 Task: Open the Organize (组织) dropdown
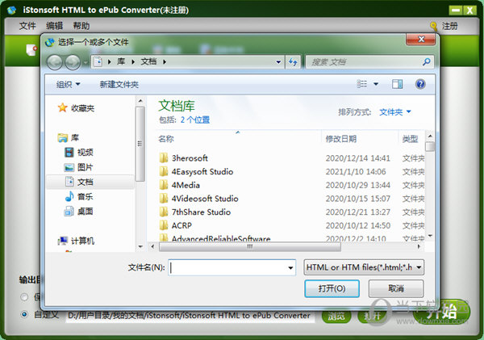click(x=69, y=84)
